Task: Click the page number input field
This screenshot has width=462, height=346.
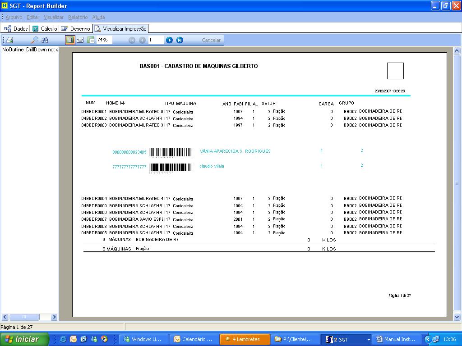Action: point(156,40)
